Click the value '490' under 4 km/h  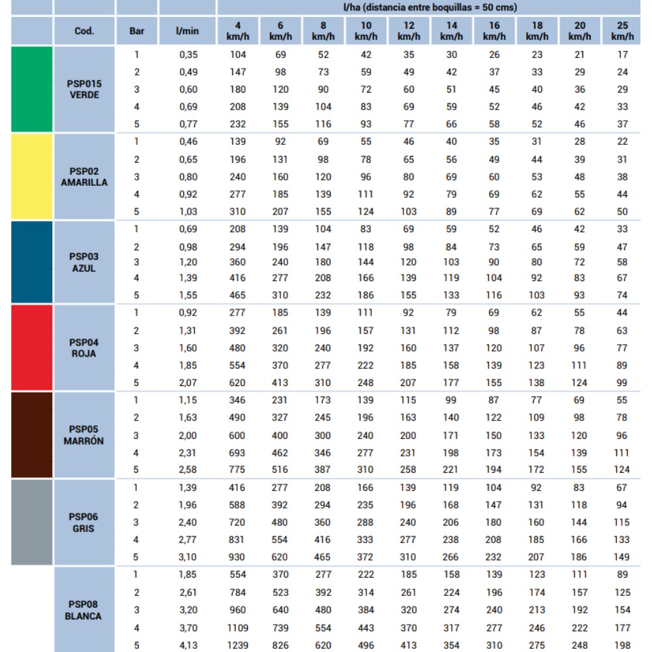point(237,417)
